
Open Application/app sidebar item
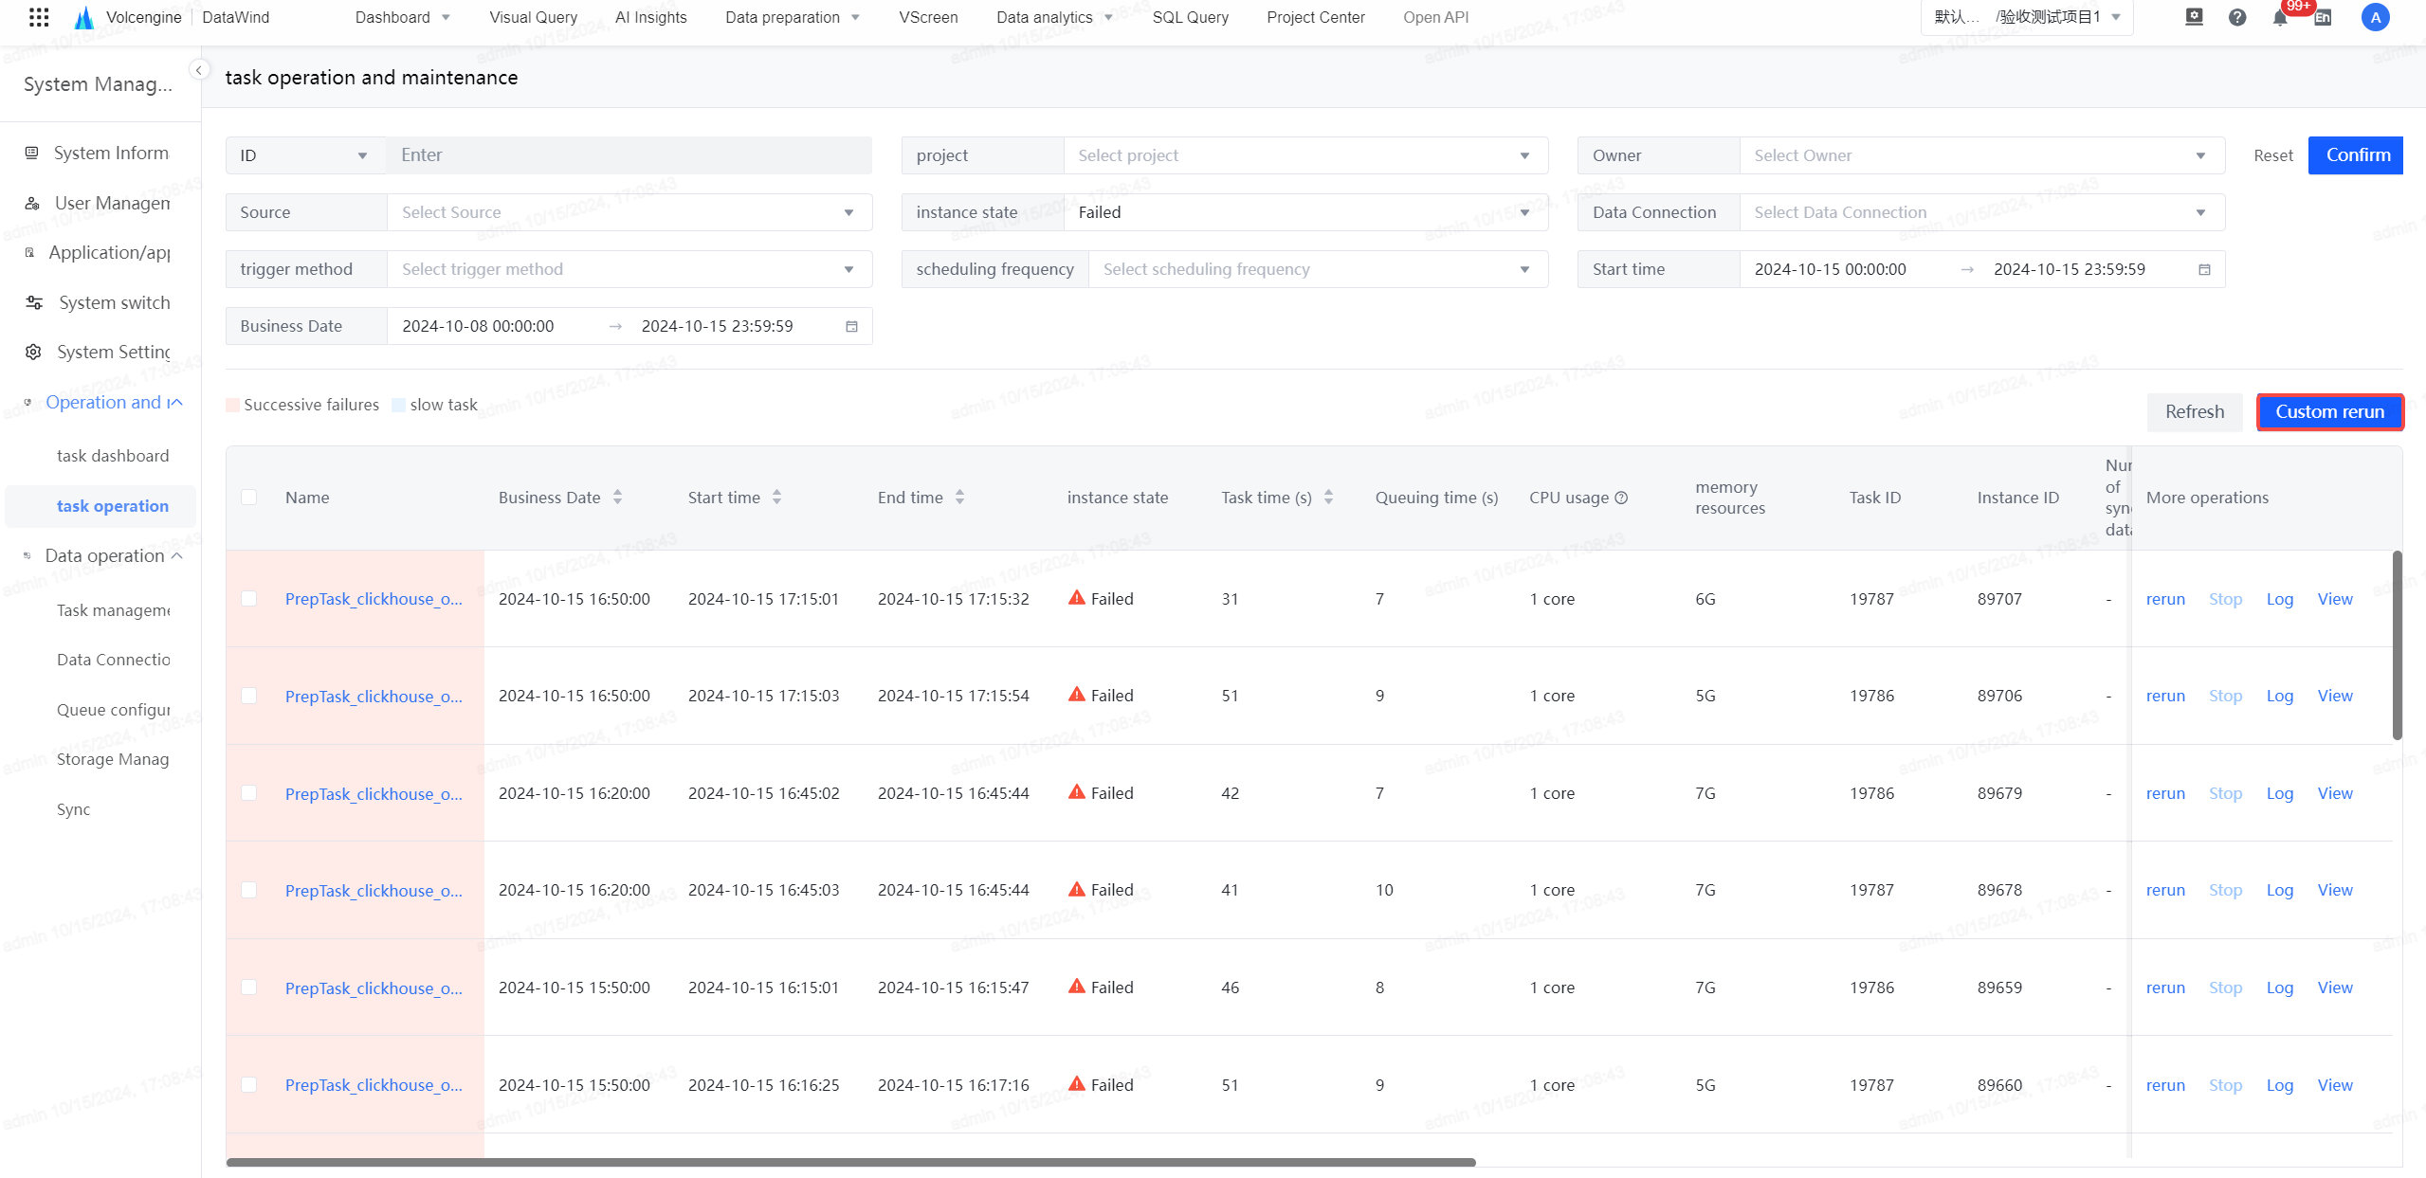(x=97, y=252)
